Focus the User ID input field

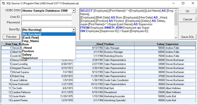46,17
